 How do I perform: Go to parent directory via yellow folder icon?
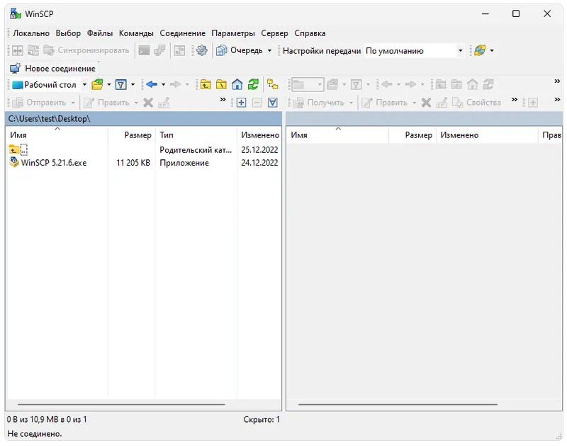pyautogui.click(x=206, y=85)
